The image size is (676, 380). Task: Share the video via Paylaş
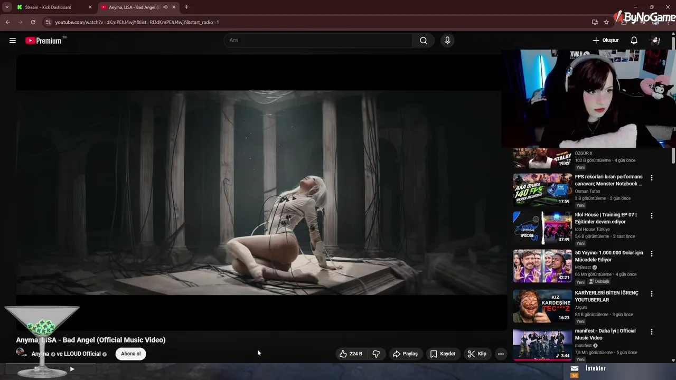click(x=405, y=354)
